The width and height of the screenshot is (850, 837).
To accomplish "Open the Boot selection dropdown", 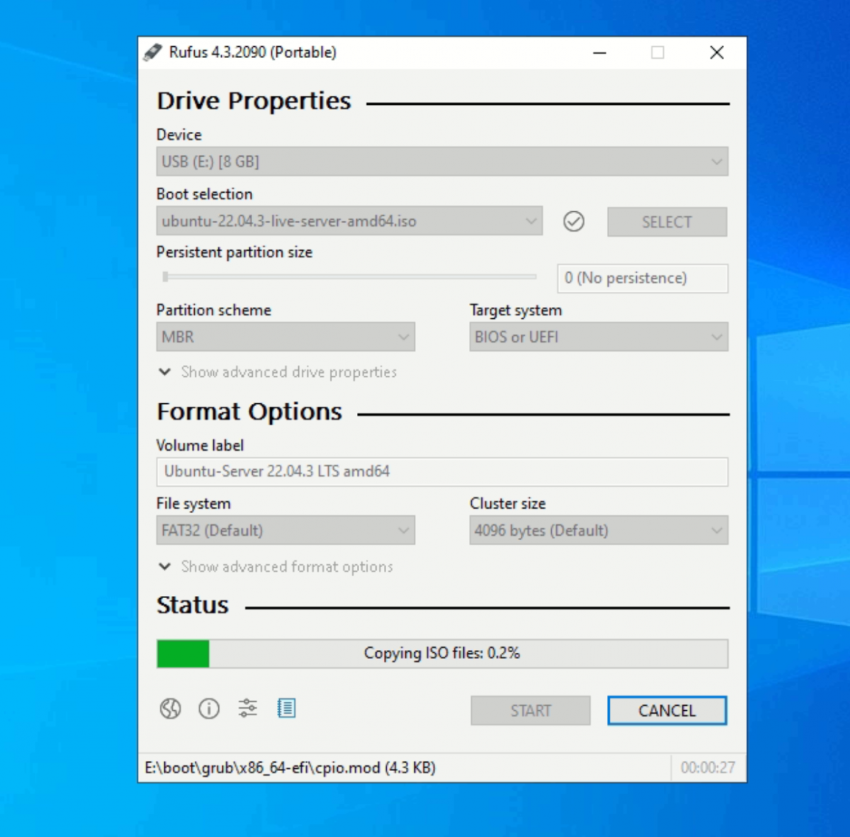I will tap(349, 221).
